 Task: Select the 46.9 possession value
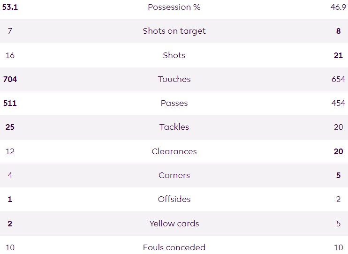click(338, 7)
